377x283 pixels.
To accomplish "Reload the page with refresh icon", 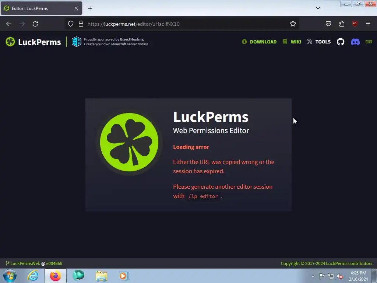I will 35,24.
